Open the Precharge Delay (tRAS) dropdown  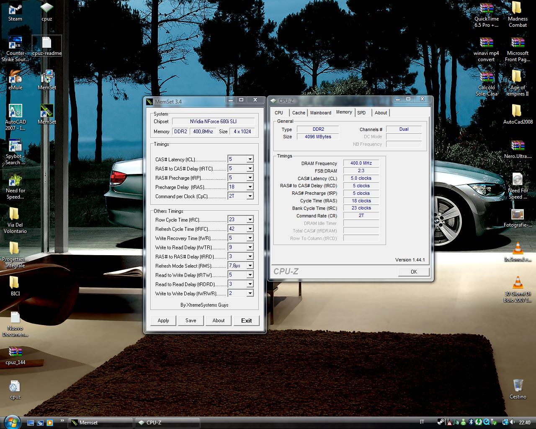click(250, 187)
